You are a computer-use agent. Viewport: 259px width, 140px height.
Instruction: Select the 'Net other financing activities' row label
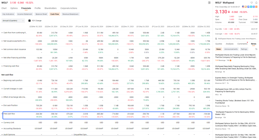(x=15, y=58)
